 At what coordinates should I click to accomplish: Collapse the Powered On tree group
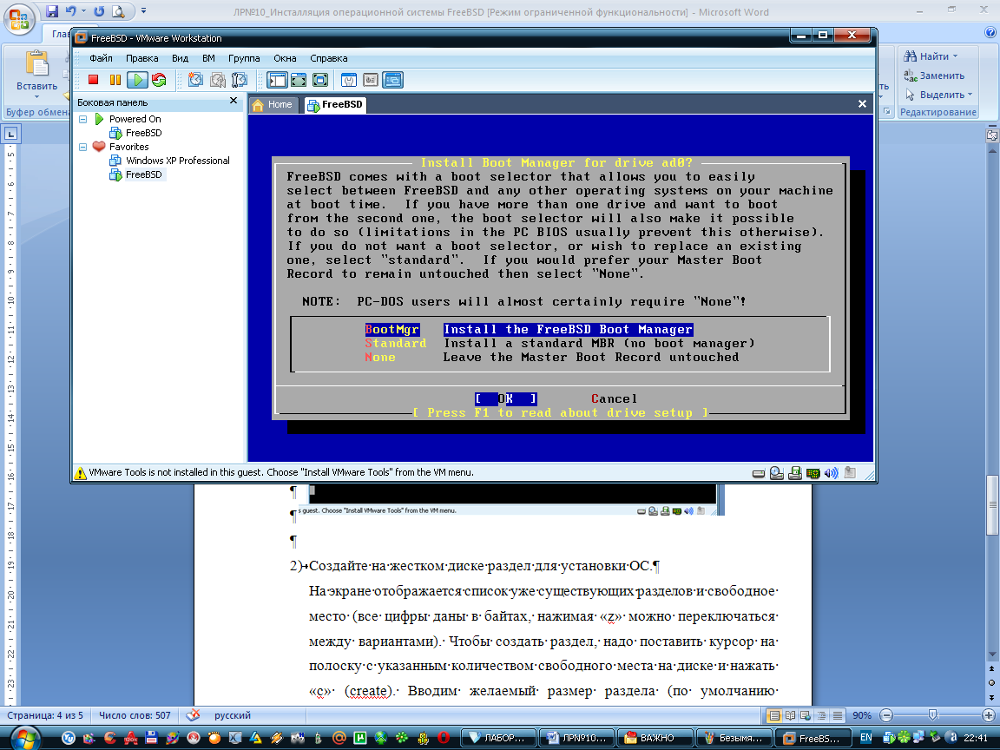83,119
